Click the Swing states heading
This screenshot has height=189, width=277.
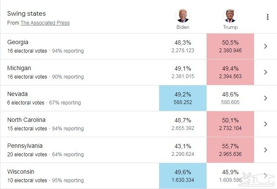[x=26, y=14]
